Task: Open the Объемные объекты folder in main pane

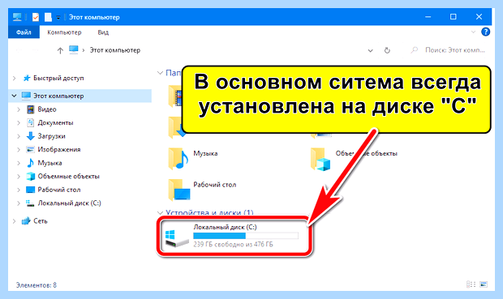Action: [x=354, y=159]
